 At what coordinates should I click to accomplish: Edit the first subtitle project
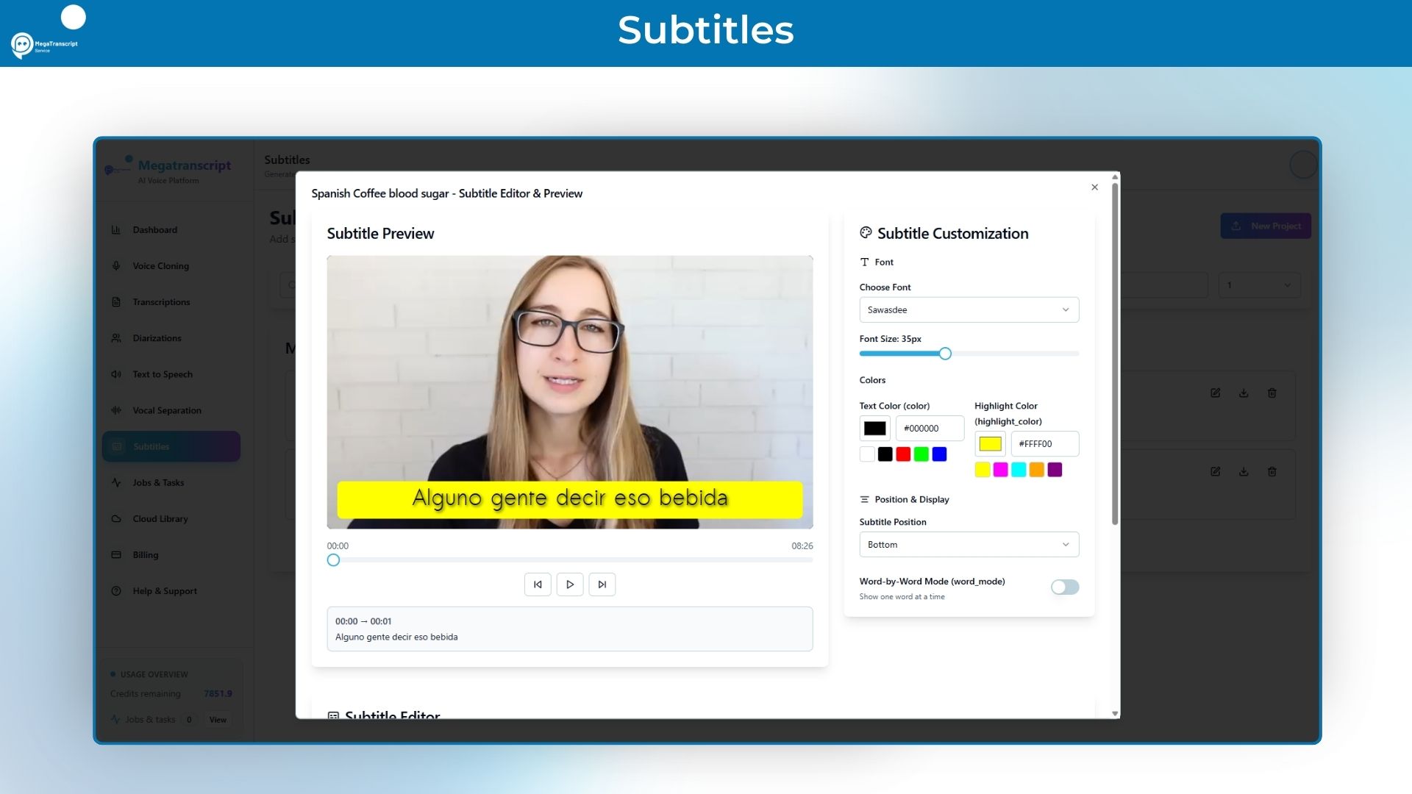1215,393
